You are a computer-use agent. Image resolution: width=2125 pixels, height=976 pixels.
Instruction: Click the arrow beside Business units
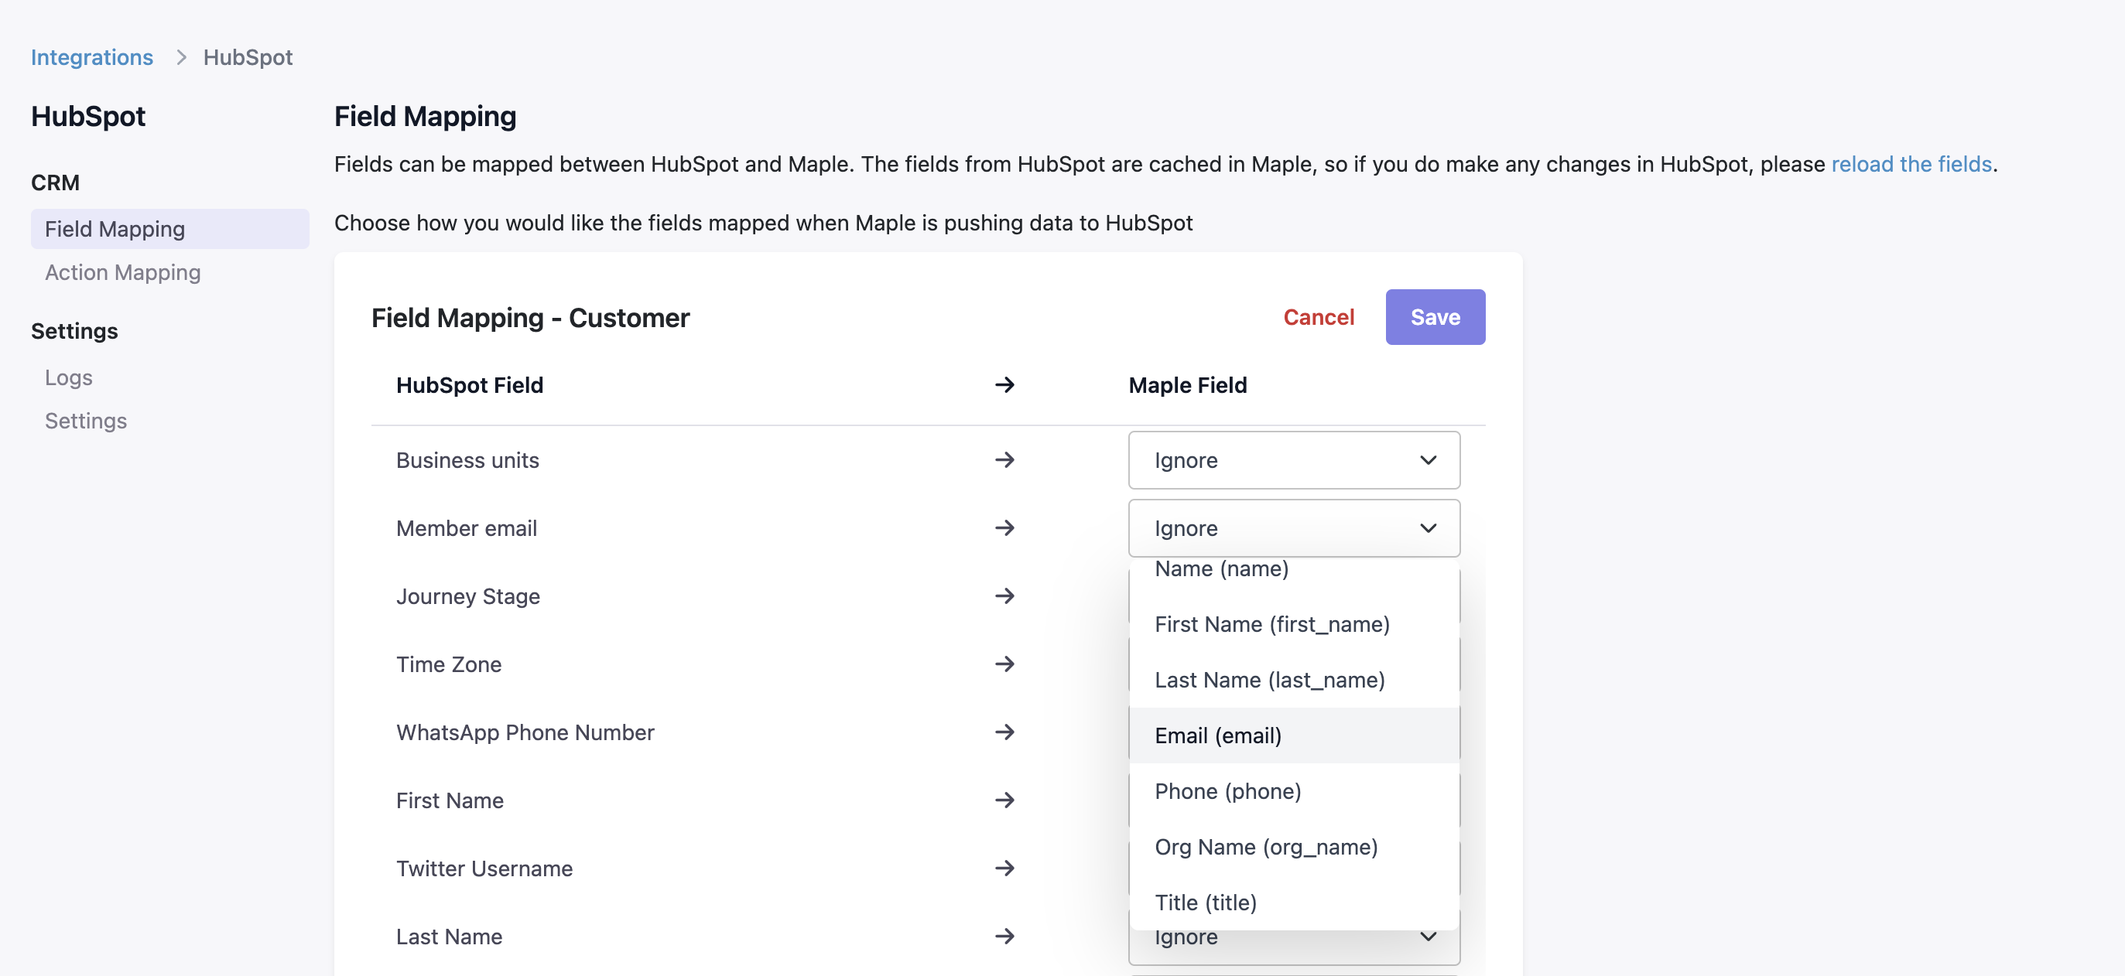point(1004,460)
